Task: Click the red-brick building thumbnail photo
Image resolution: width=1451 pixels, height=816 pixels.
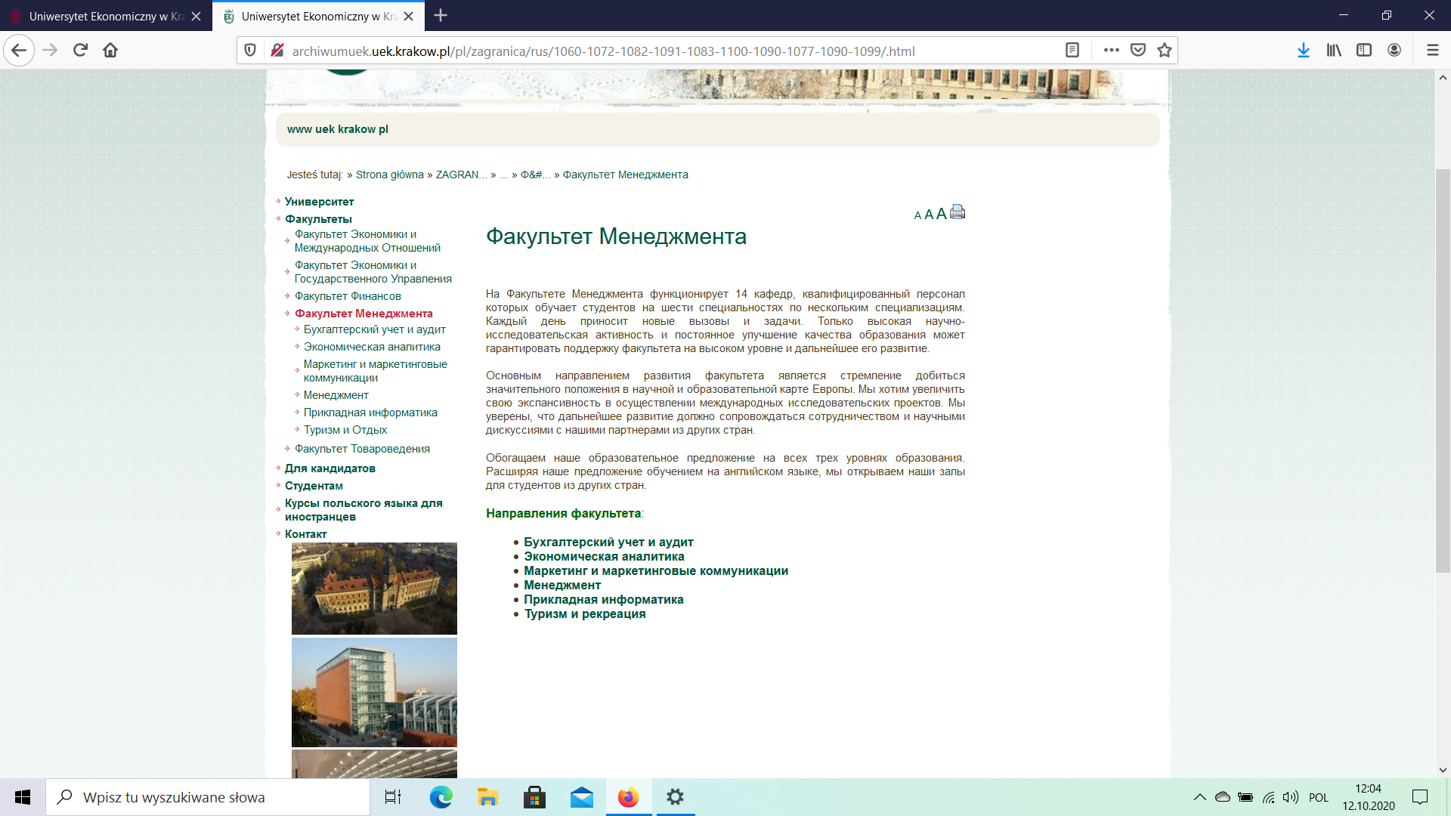Action: click(374, 692)
